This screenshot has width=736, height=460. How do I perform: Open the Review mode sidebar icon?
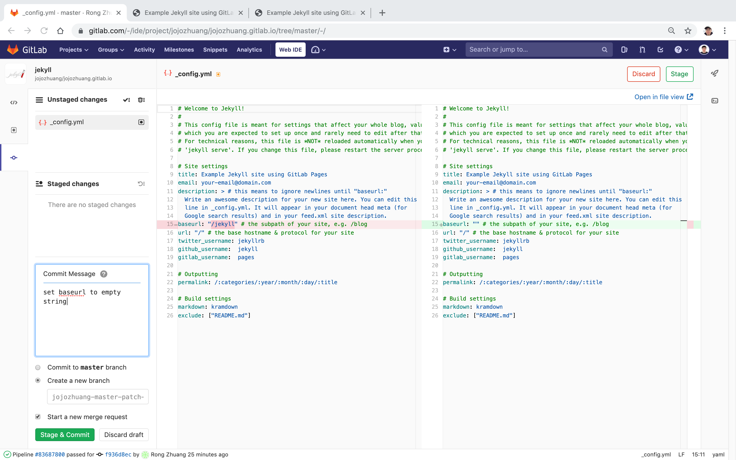point(14,130)
